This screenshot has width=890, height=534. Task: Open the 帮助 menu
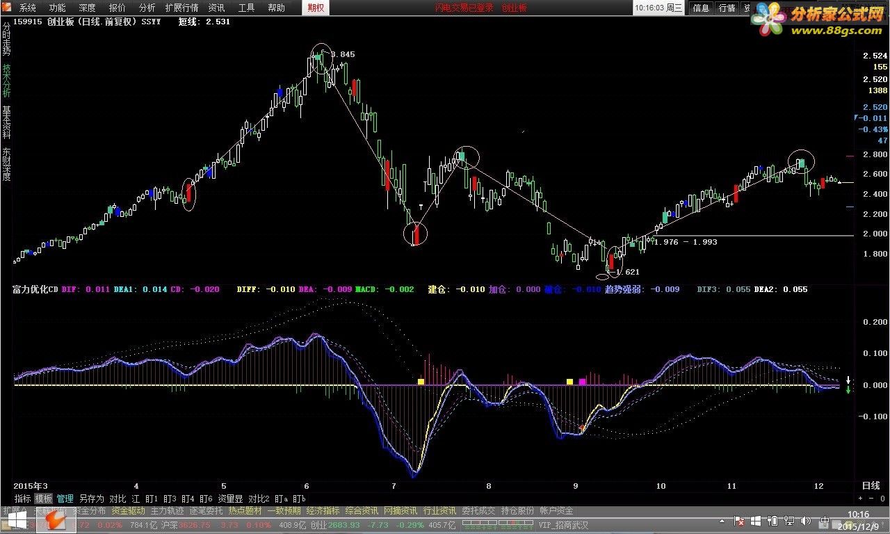276,8
